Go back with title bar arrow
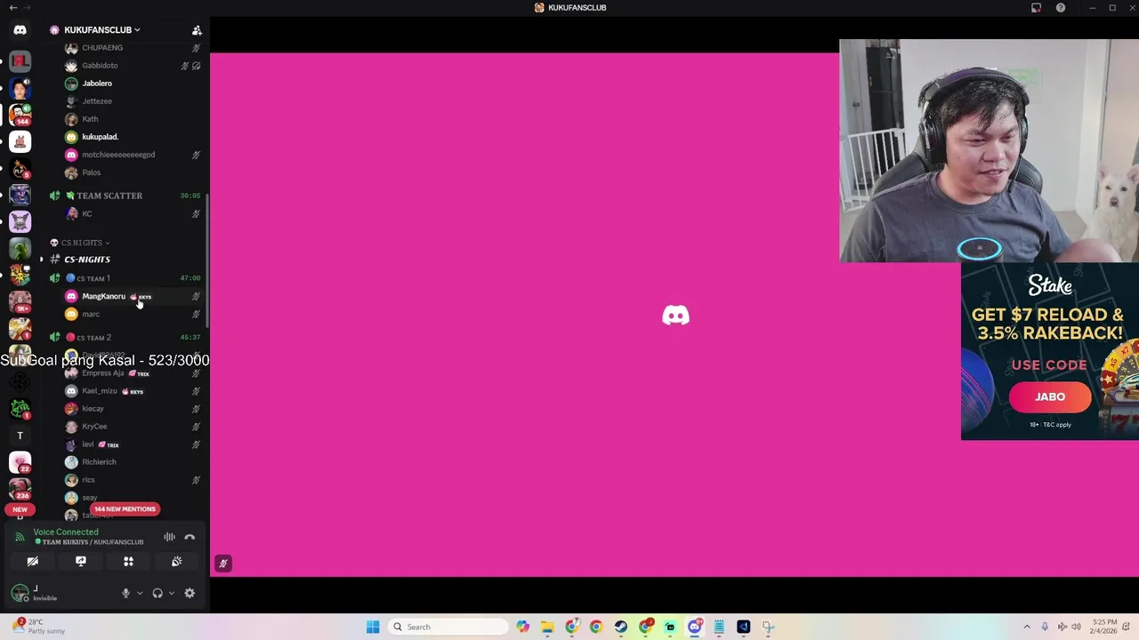This screenshot has width=1139, height=640. coord(12,8)
